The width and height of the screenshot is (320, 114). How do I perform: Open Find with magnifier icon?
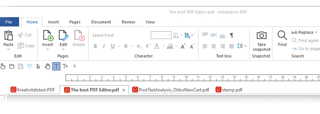282,35
